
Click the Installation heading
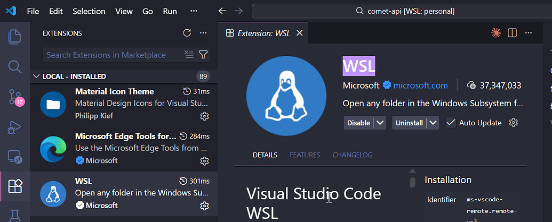point(448,180)
